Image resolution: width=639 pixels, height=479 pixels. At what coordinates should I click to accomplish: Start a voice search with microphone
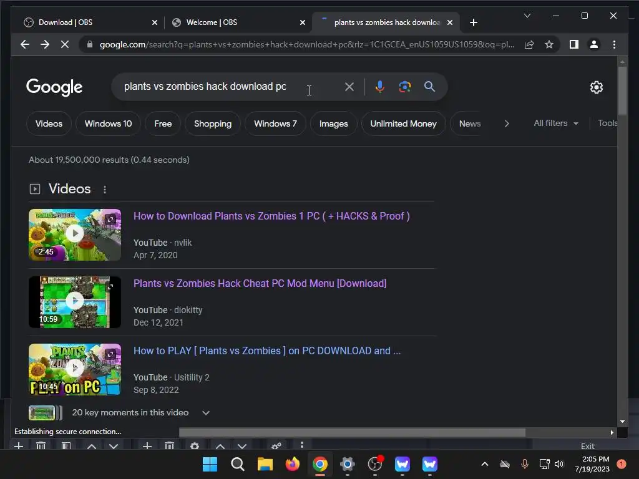380,86
